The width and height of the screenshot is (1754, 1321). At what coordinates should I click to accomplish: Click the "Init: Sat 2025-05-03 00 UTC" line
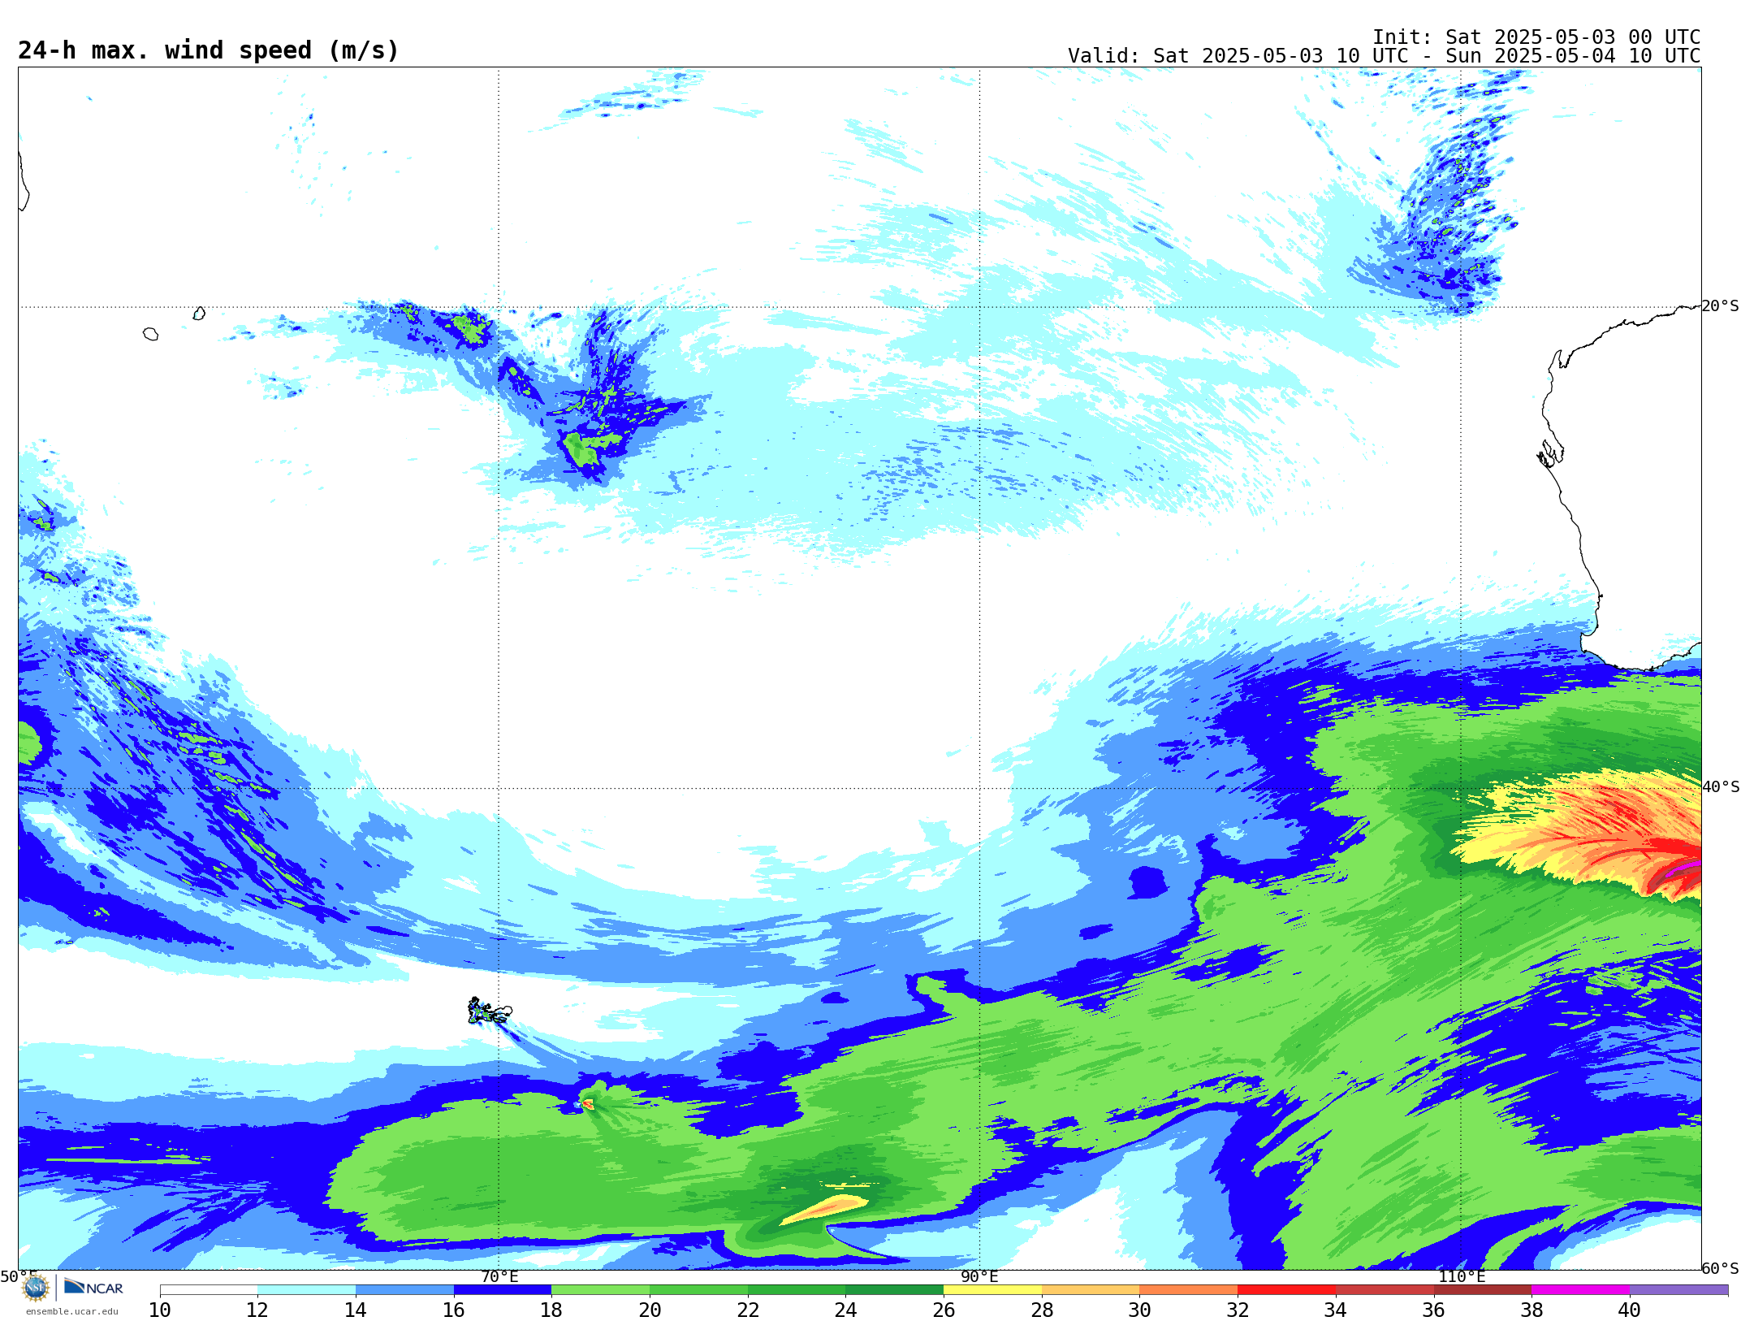tap(1536, 37)
